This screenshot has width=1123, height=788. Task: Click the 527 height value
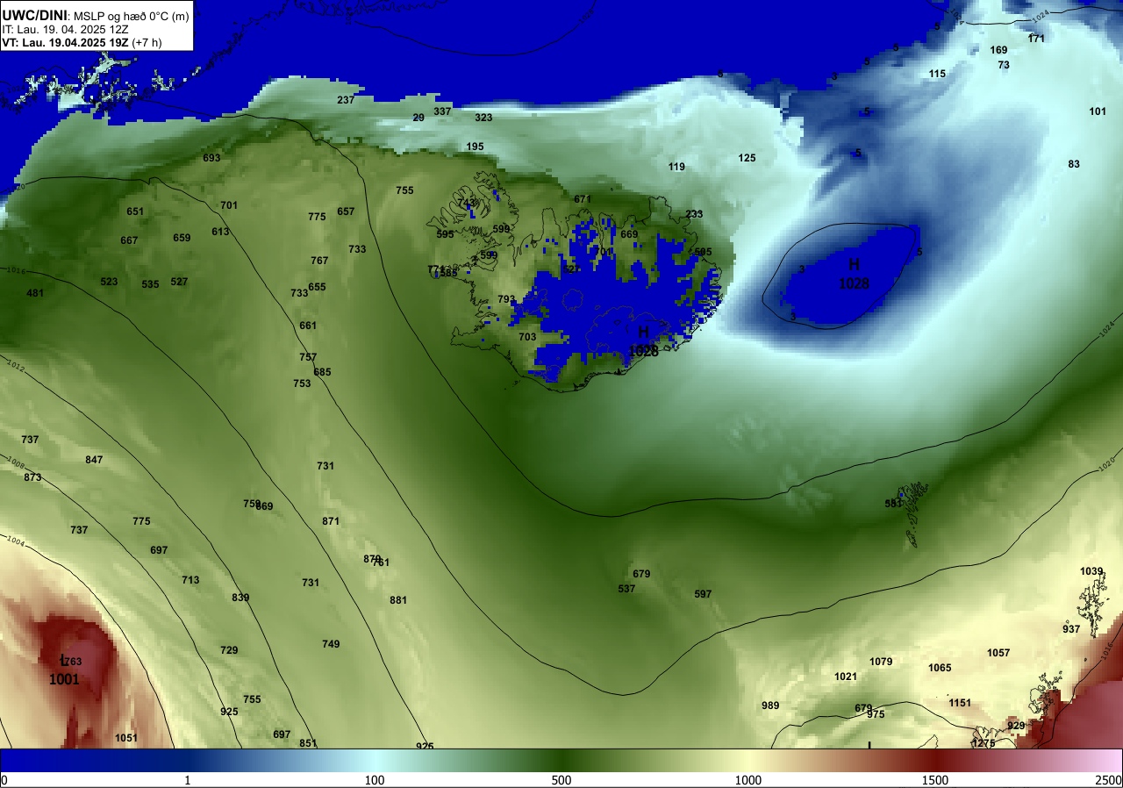click(x=179, y=282)
